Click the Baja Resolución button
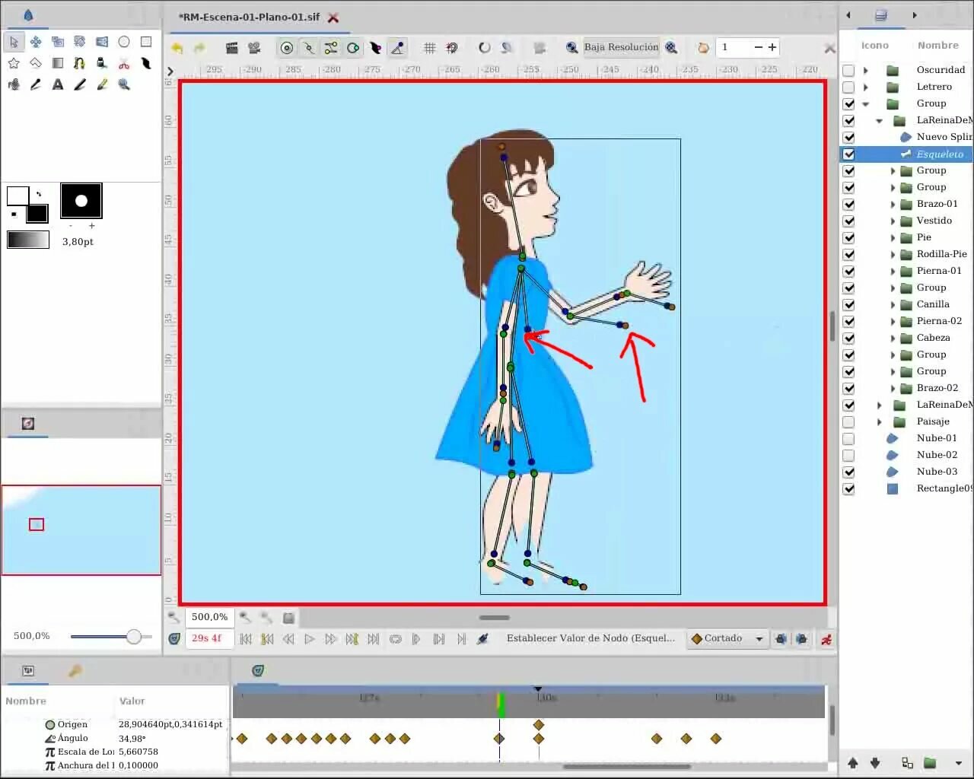Viewport: 974px width, 779px height. pos(621,47)
